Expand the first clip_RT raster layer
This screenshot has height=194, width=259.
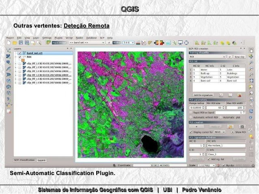(15, 64)
